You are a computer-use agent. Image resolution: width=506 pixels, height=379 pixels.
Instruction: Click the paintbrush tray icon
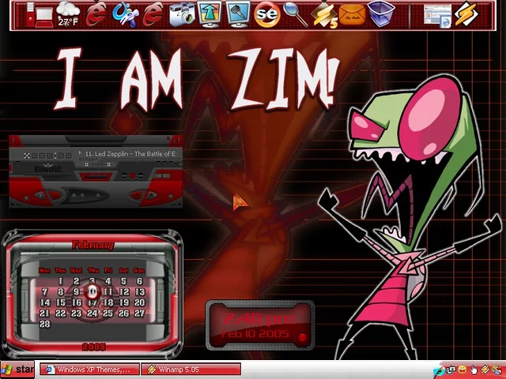click(x=438, y=370)
